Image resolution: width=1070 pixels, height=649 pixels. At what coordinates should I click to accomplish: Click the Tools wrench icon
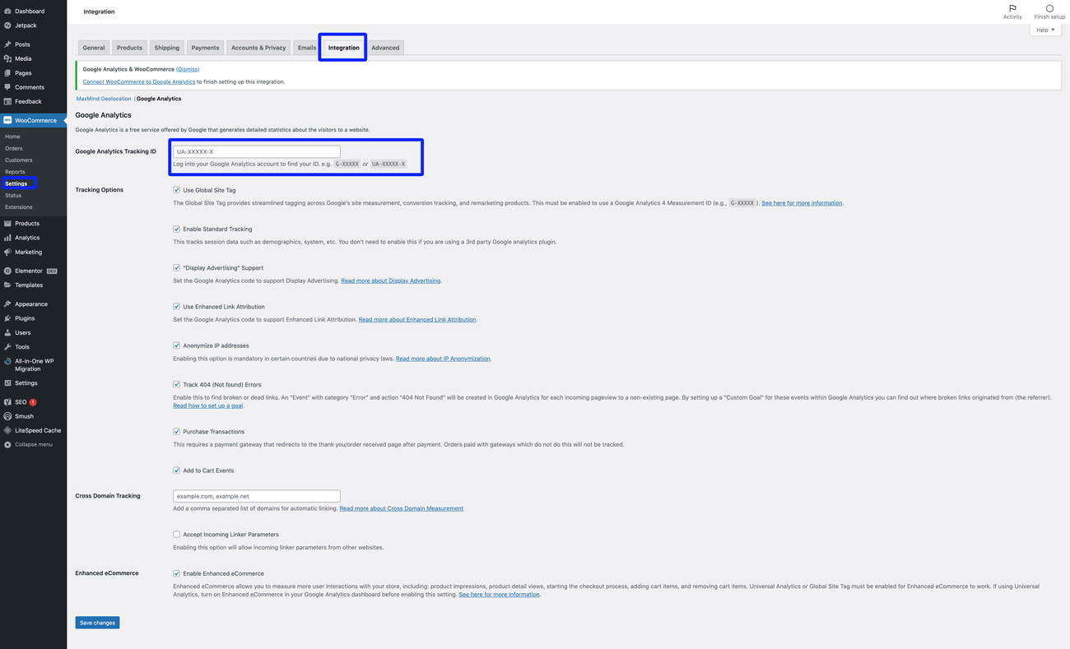pos(7,347)
